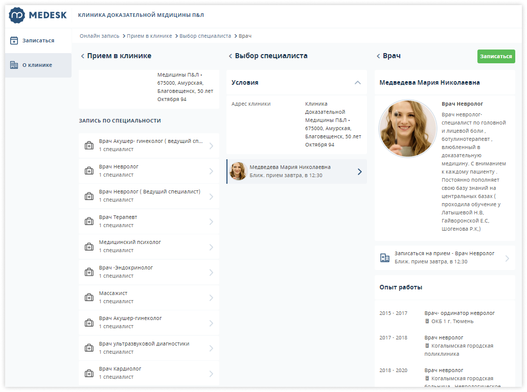Open Врач Невролог specialty chevron
The width and height of the screenshot is (527, 392).
[x=211, y=171]
